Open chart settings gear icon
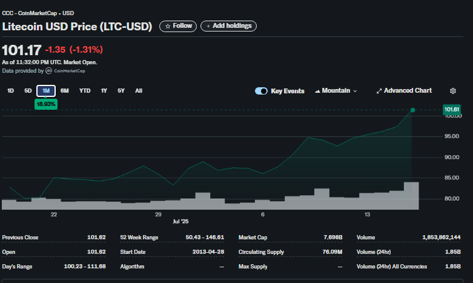 coord(453,91)
